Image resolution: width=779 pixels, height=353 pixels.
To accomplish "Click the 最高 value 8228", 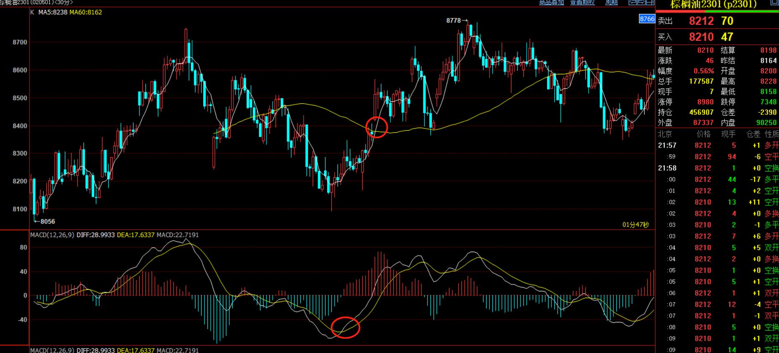I will coord(768,81).
